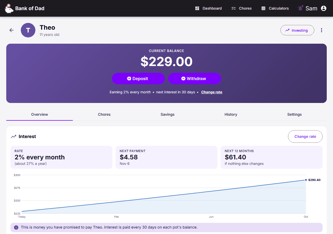Open the notifications bell
333x234 pixels.
point(300,8)
